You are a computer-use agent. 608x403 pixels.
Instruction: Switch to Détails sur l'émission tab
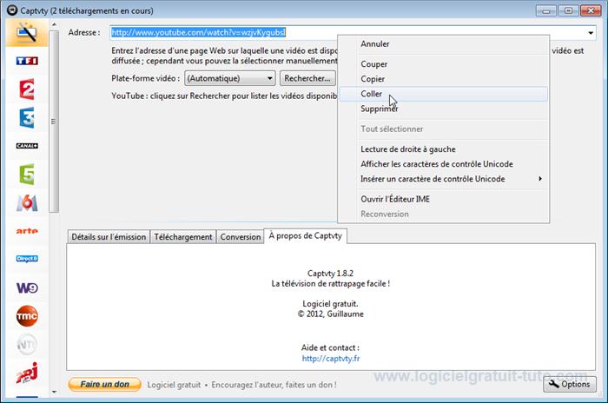pos(109,237)
